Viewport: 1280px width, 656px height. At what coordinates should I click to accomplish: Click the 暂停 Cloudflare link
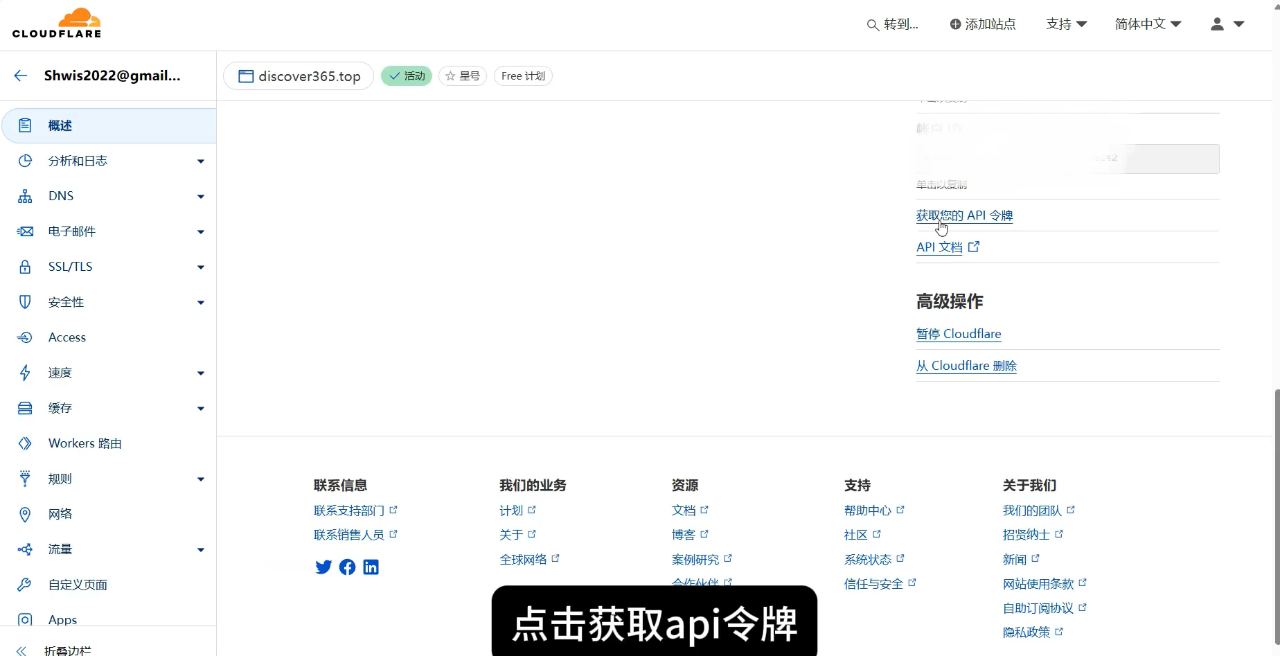pyautogui.click(x=959, y=334)
